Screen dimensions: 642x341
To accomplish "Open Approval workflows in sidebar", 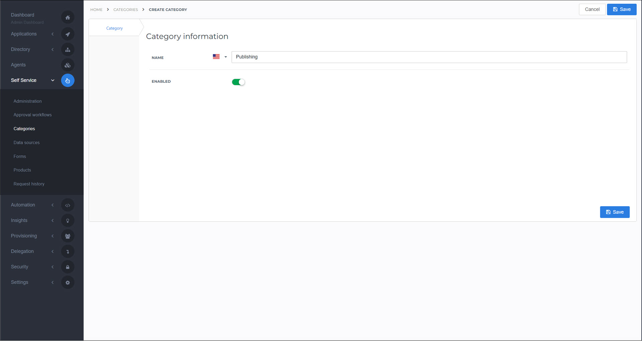I will [x=32, y=115].
